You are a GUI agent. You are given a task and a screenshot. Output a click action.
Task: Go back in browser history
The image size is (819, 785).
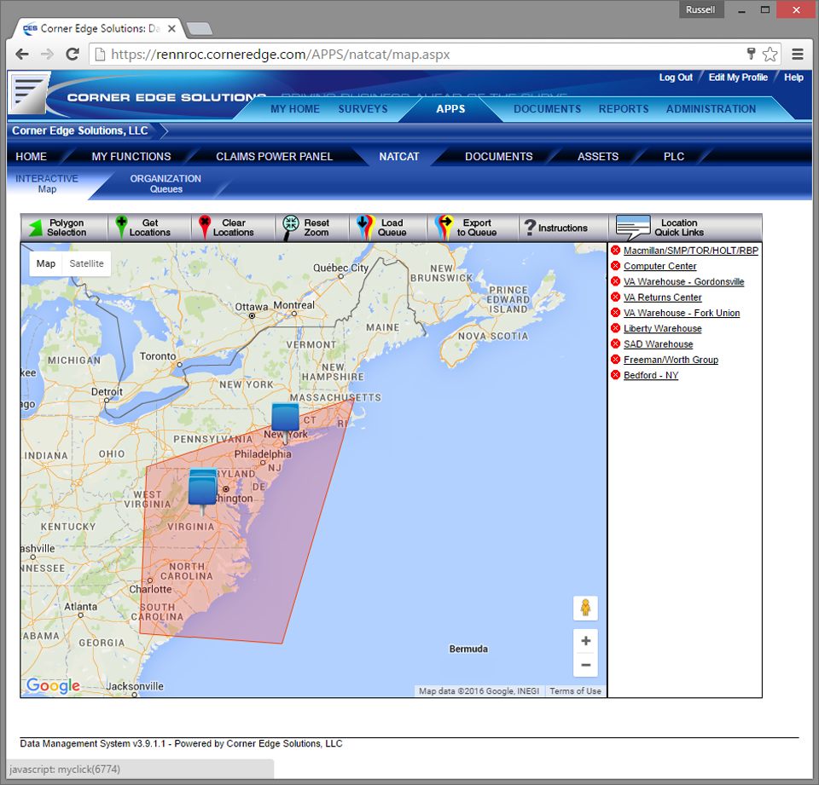[x=22, y=54]
